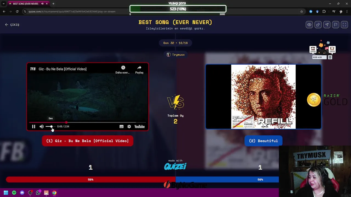The height and width of the screenshot is (197, 351).
Task: Go back with the Çıkış button
Action: click(12, 25)
